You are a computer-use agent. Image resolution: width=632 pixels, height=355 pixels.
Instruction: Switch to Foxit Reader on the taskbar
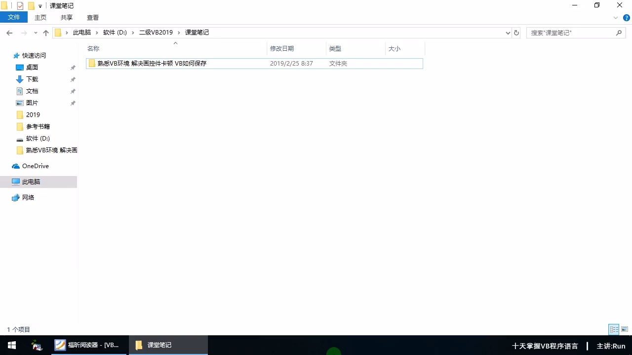[88, 345]
